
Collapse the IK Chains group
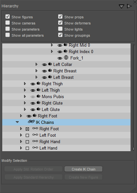point(17,122)
